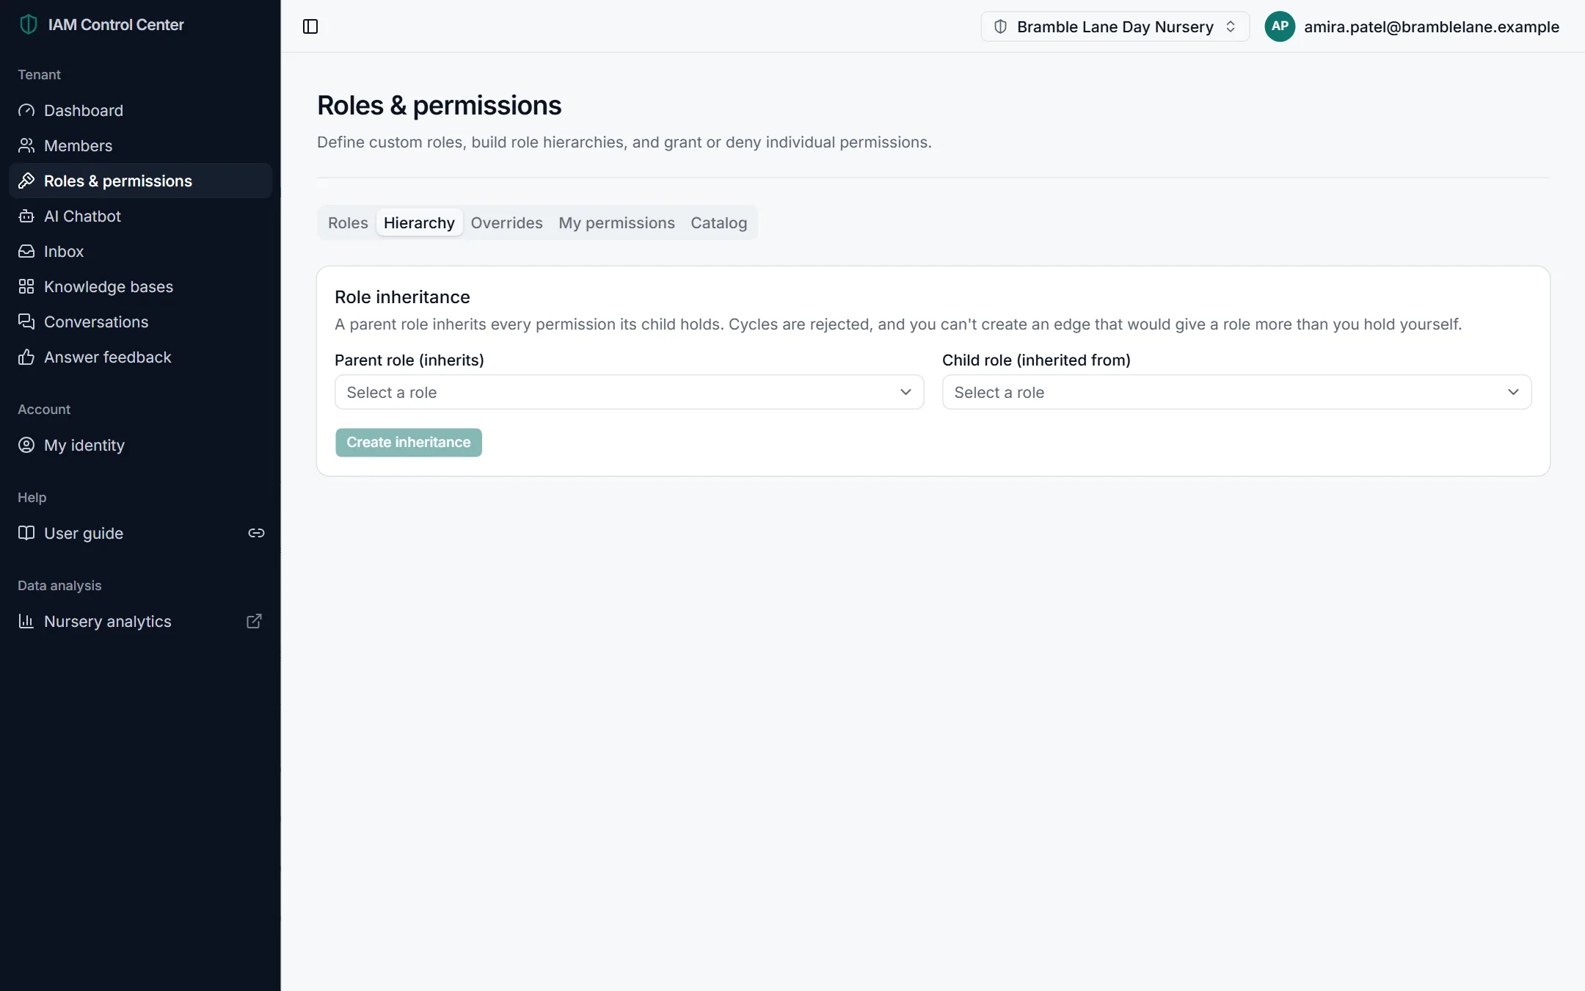This screenshot has width=1585, height=991.
Task: Open the Catalog tab
Action: coord(718,222)
